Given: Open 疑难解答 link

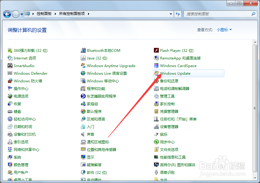Looking at the screenshot, I should 94,165.
